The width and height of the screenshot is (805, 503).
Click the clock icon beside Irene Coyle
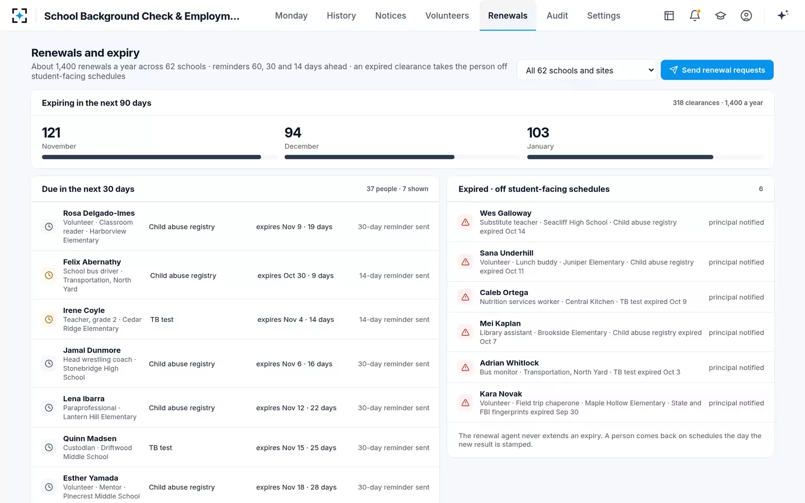tap(49, 320)
